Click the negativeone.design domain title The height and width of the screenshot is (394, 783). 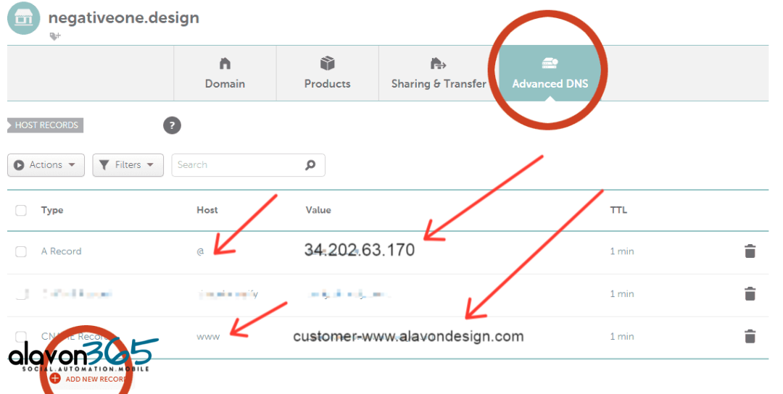coord(124,18)
